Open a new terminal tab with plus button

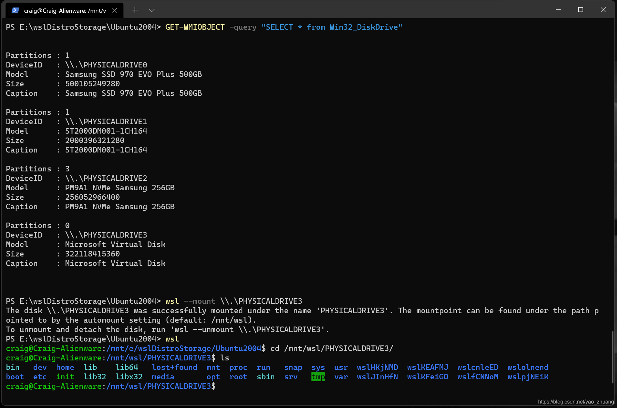(x=135, y=10)
